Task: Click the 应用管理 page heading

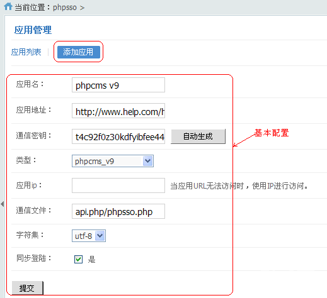Action: tap(33, 30)
